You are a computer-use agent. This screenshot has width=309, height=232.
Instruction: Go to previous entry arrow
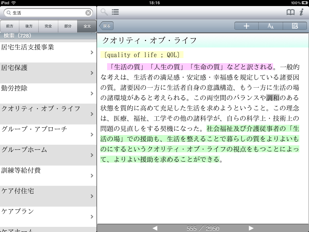(x=155, y=228)
